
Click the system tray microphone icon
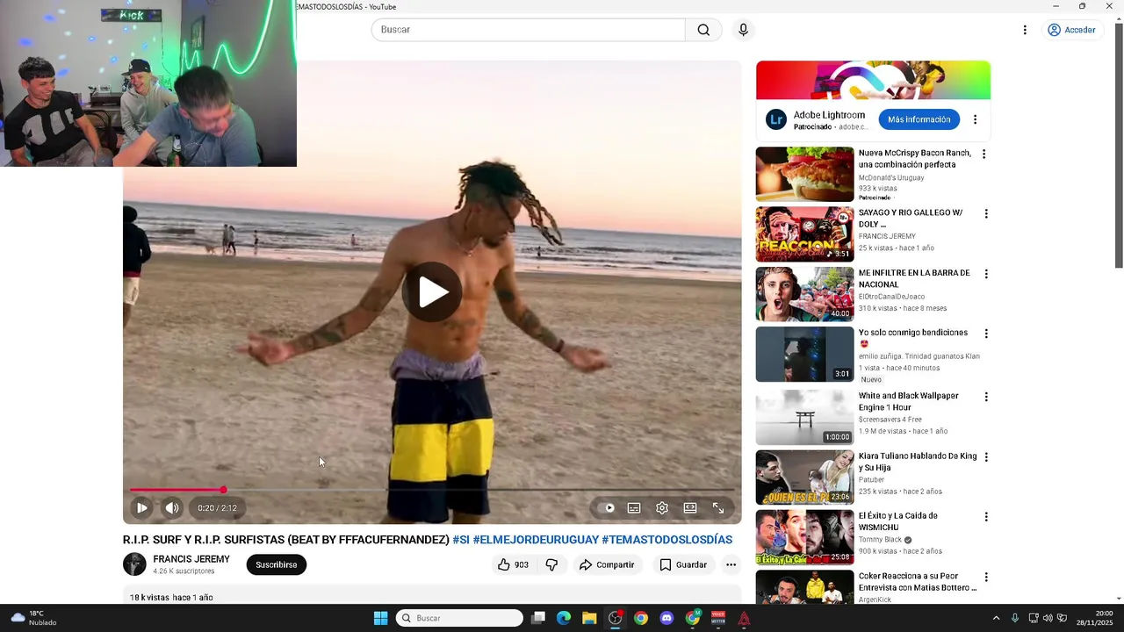point(1015,618)
